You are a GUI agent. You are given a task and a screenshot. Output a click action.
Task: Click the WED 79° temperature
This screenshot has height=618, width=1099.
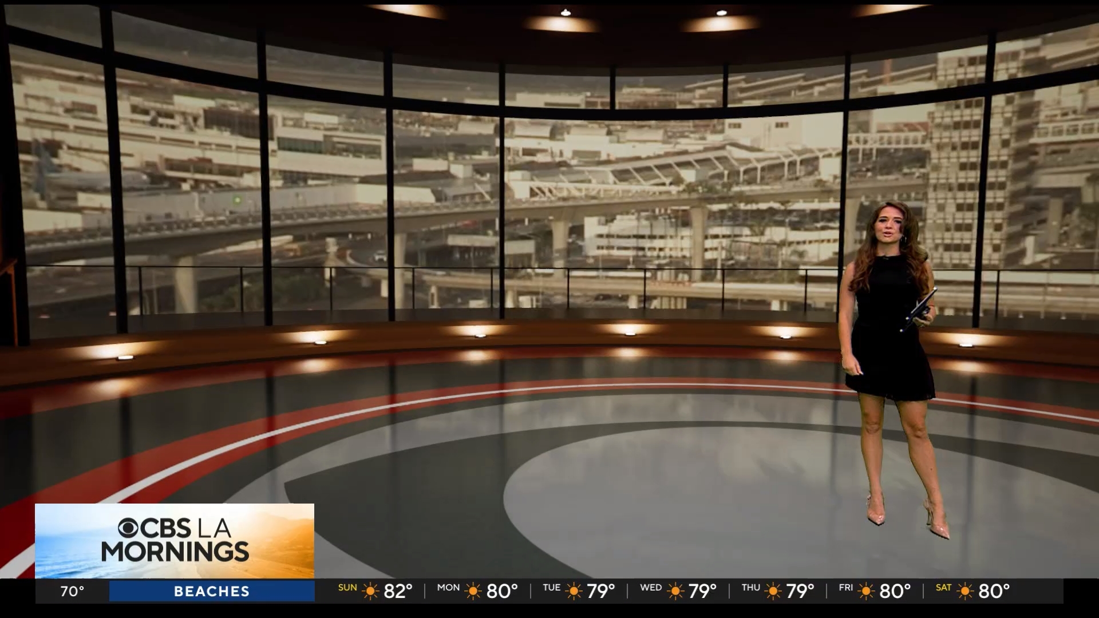coord(702,591)
